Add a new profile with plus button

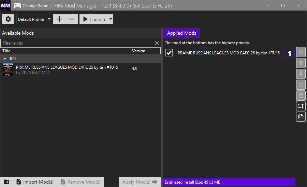point(59,19)
